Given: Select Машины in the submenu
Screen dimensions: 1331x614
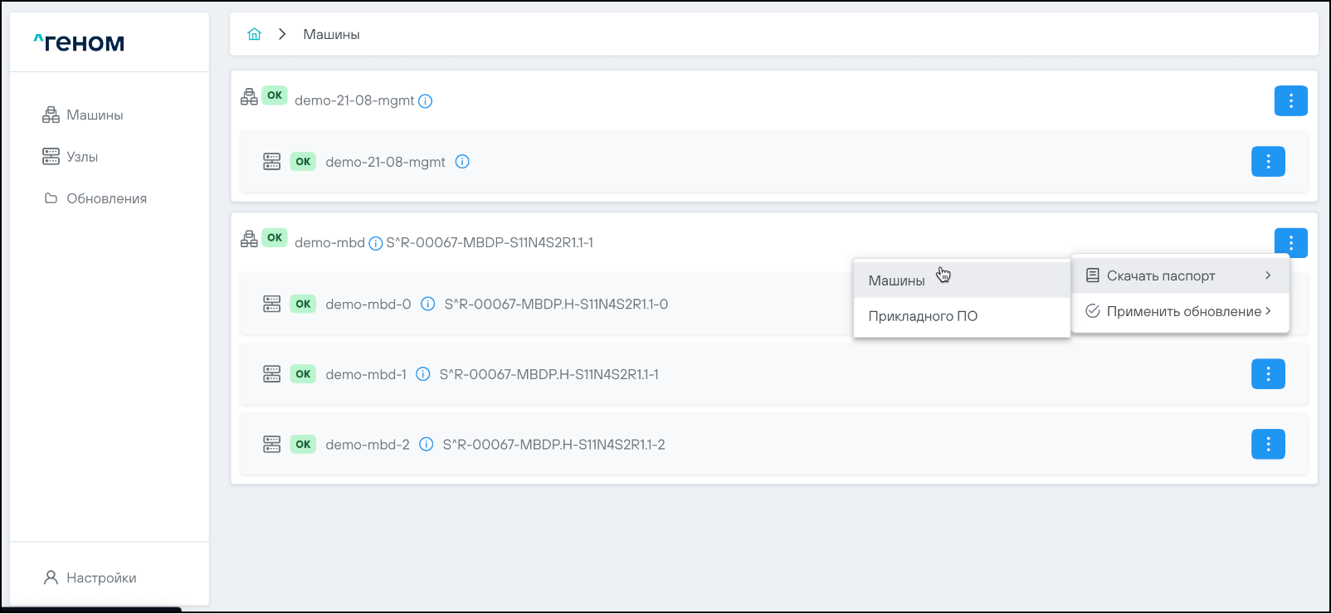Looking at the screenshot, I should [896, 280].
